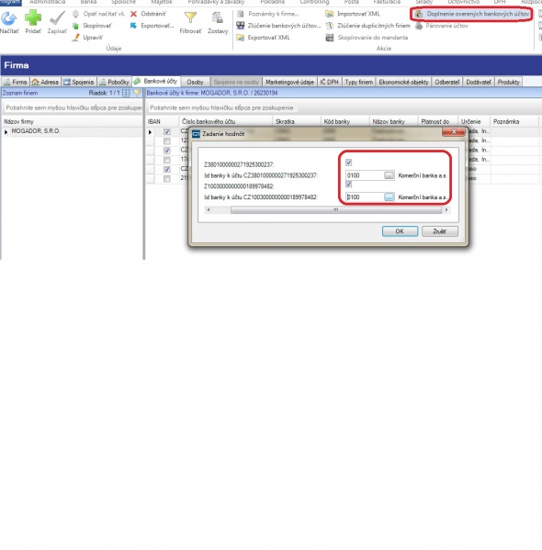Image resolution: width=542 pixels, height=550 pixels.
Task: Click Odstrániť red X icon
Action: click(x=133, y=14)
